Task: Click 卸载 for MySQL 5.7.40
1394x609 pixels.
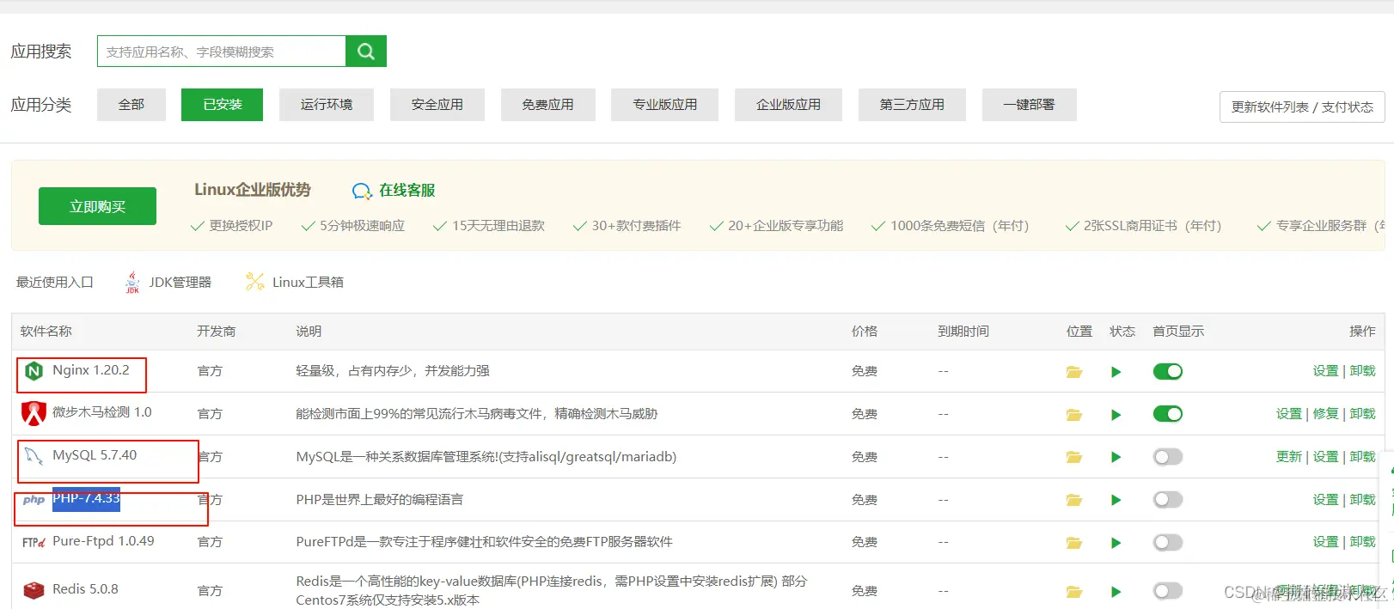Action: click(x=1362, y=457)
